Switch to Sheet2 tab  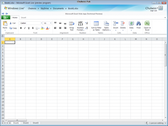(x=26, y=123)
